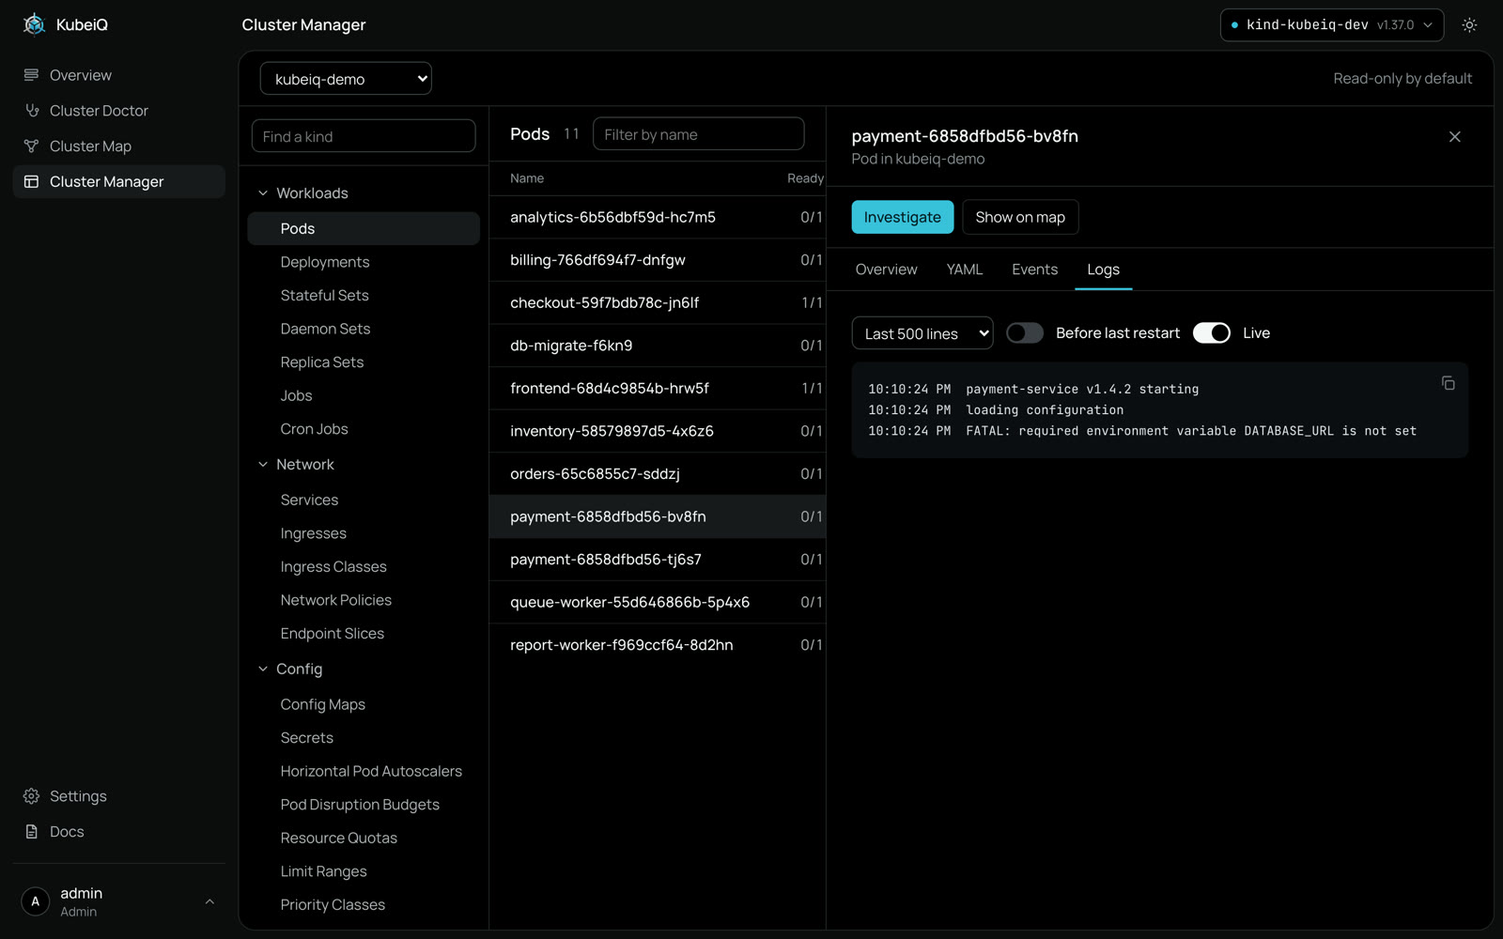Open the kind-kubeiq-dev cluster selector

pyautogui.click(x=1331, y=25)
